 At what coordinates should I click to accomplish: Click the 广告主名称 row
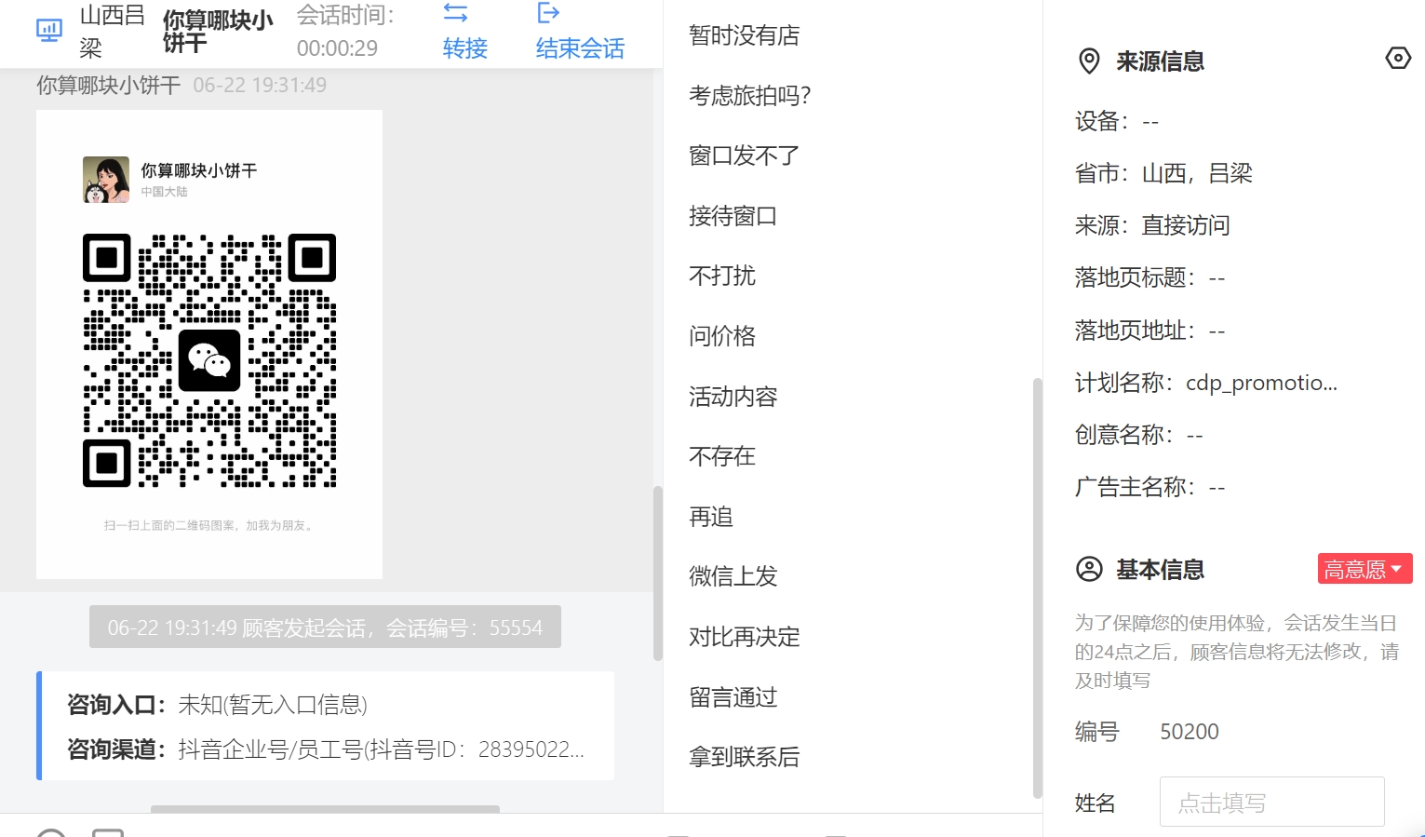(x=1149, y=487)
